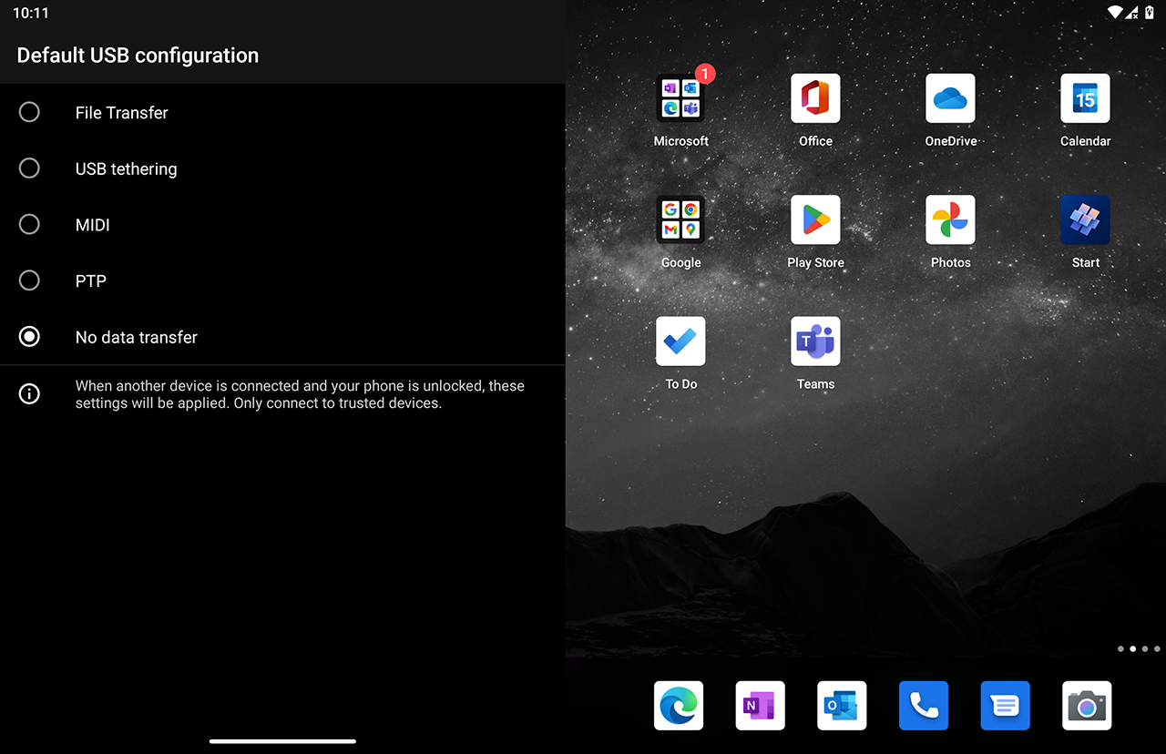Choose the PTP radio option
The width and height of the screenshot is (1166, 754).
tap(29, 280)
